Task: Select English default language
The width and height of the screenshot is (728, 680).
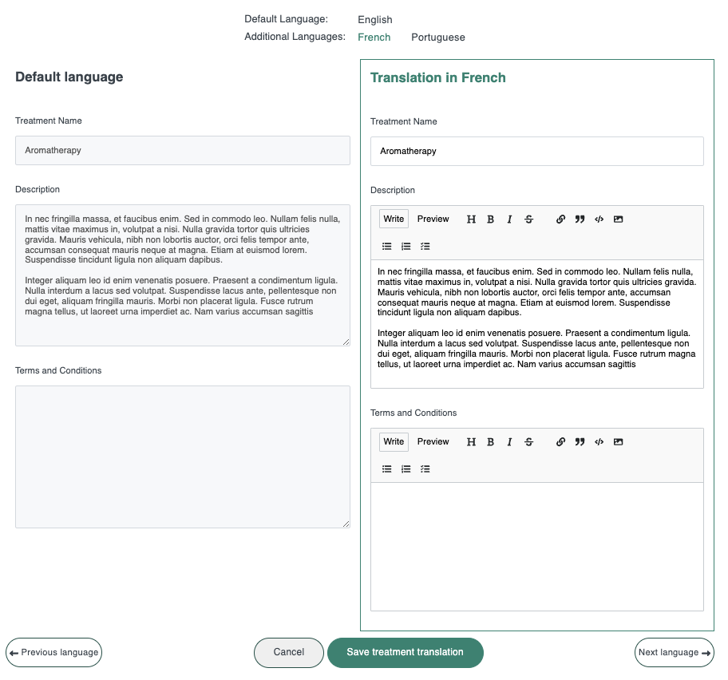Action: 374,19
